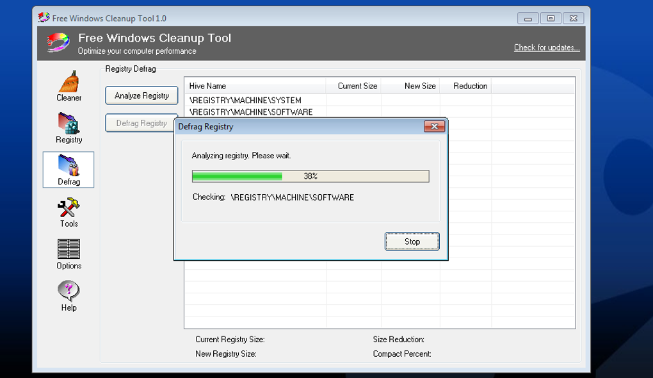Click the Size Reduction label

coord(399,340)
